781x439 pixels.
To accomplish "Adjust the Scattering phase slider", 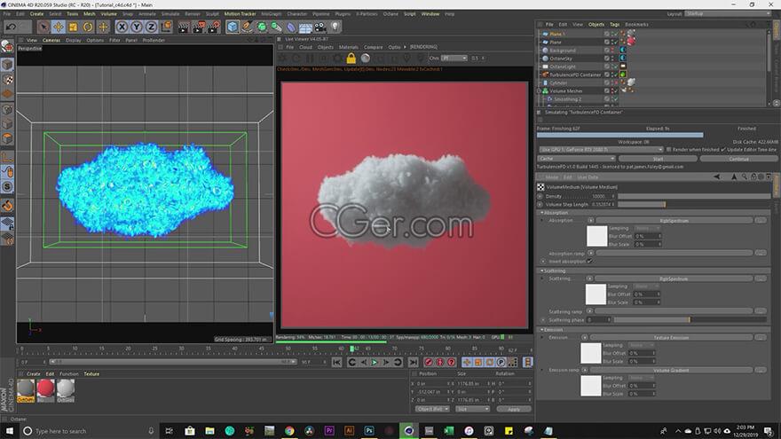I will [692, 319].
